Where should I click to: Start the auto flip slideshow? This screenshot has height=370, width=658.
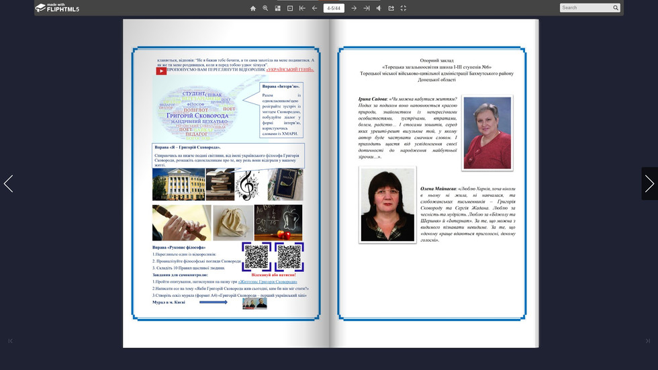(x=290, y=8)
